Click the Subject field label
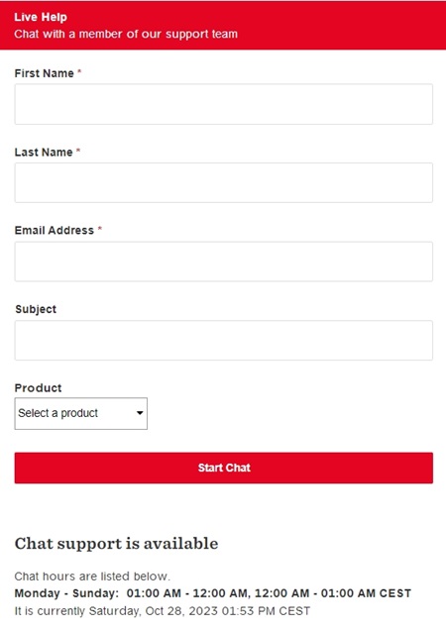 point(36,309)
